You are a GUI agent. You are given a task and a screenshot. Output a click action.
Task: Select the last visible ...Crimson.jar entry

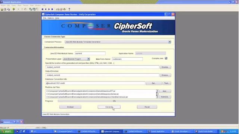pos(101,97)
